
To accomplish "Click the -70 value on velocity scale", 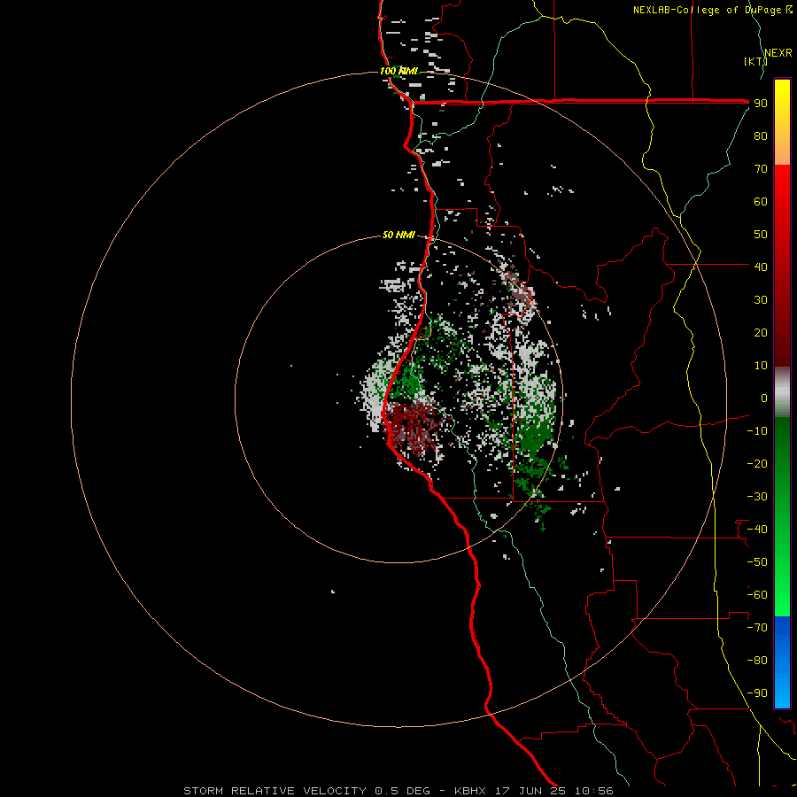I will pyautogui.click(x=757, y=628).
